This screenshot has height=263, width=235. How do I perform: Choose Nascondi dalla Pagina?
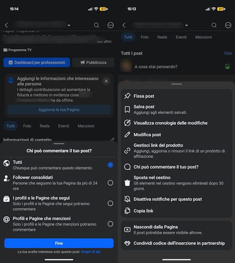click(176, 230)
